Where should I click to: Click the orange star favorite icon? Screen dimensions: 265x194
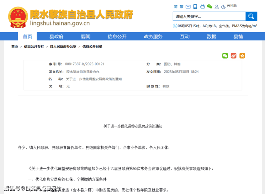tap(242, 56)
